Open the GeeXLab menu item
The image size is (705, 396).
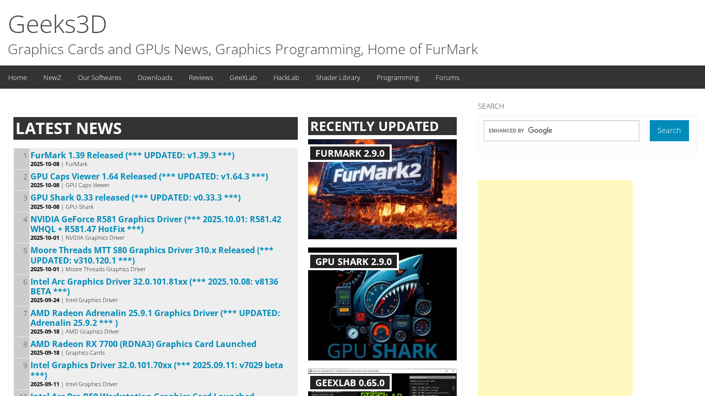243,77
